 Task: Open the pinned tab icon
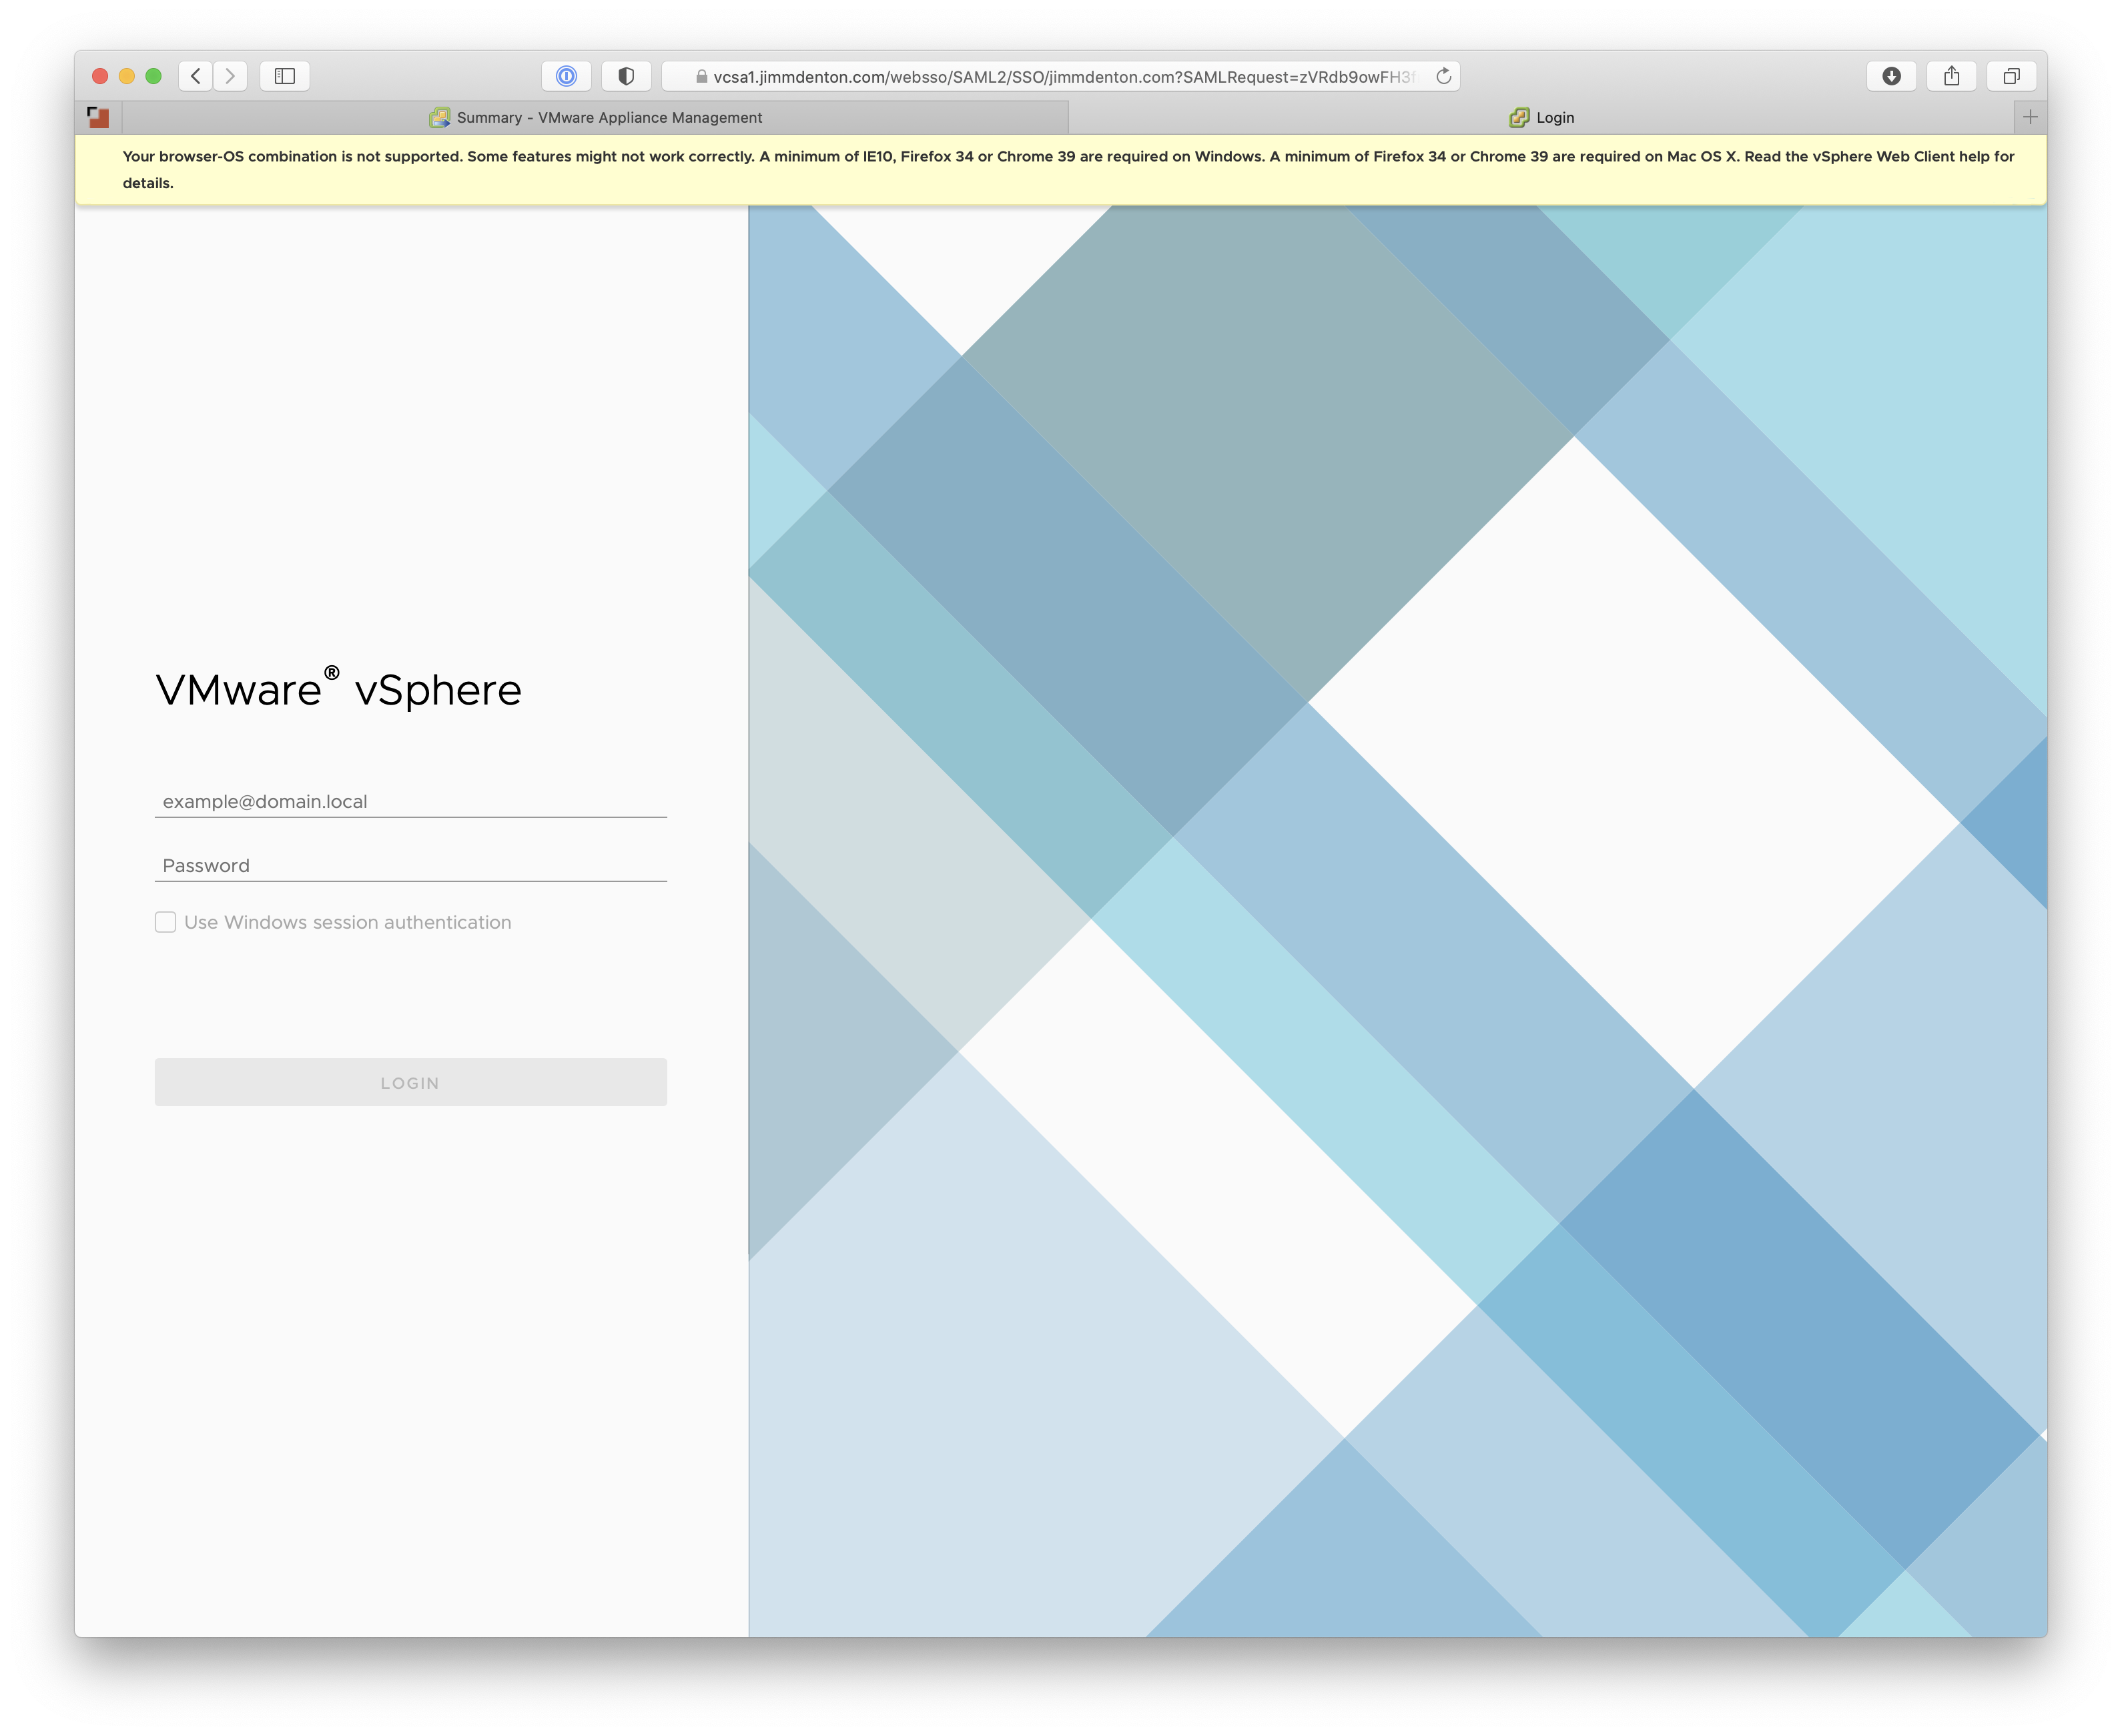98,117
